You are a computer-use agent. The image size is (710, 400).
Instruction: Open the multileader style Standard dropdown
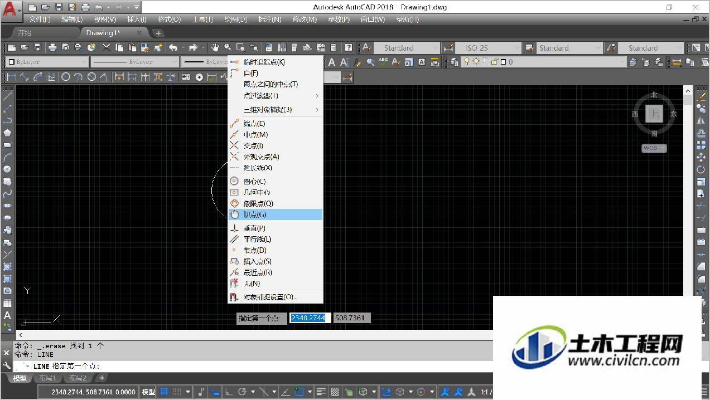tap(651, 48)
